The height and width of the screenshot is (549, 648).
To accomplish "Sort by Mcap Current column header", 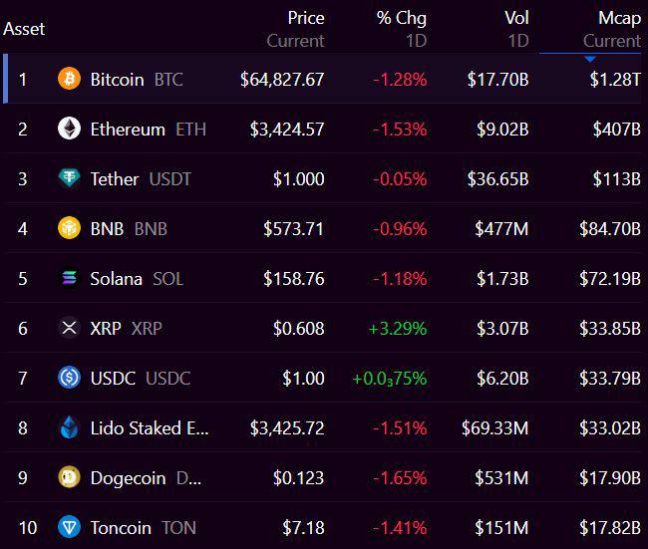I will [612, 29].
